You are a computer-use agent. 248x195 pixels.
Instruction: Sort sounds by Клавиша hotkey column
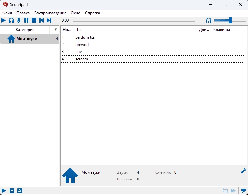(228, 30)
